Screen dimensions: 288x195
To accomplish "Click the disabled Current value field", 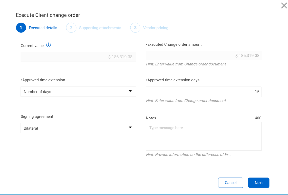I will point(78,57).
